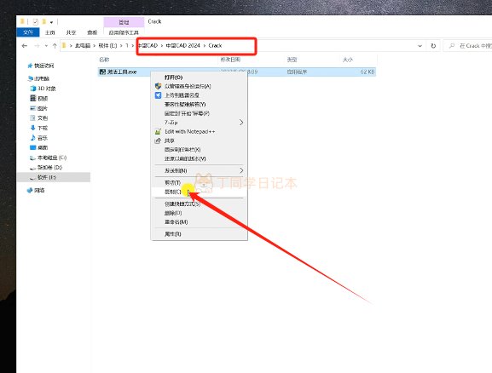This screenshot has width=492, height=373.
Task: Open the 发送到(N) submenu entry
Action: pos(176,170)
